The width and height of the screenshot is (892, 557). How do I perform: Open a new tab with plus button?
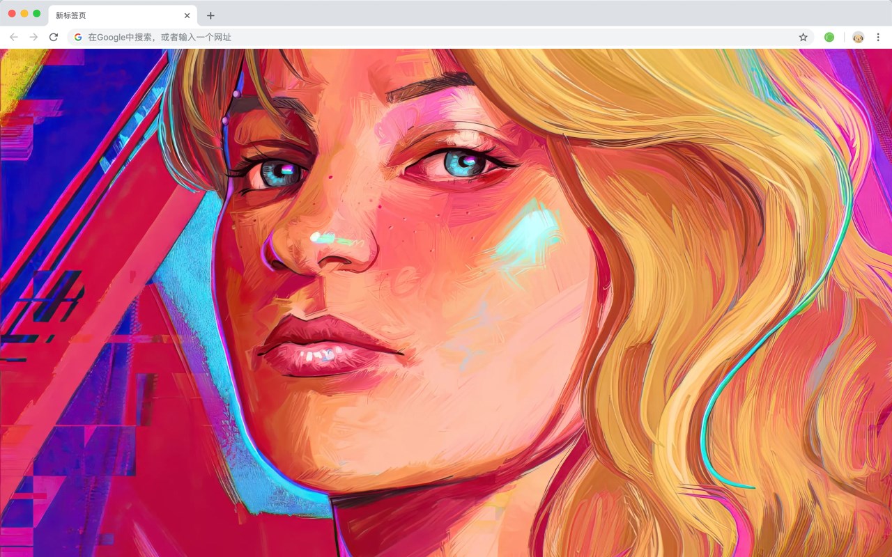[210, 15]
